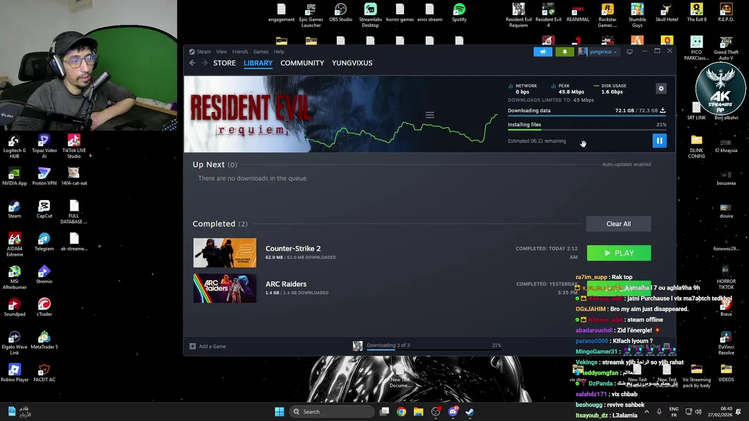This screenshot has width=749, height=421.
Task: Open MSI Afterburner desktop icon
Action: click(x=14, y=278)
